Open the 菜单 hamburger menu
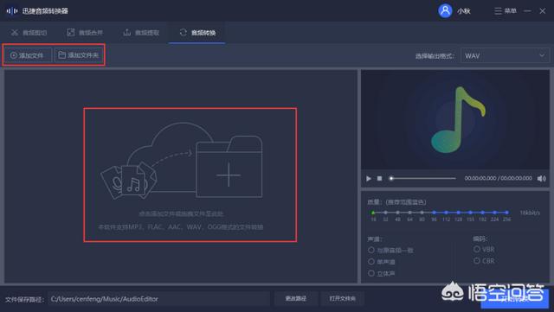The height and width of the screenshot is (312, 554). 506,11
